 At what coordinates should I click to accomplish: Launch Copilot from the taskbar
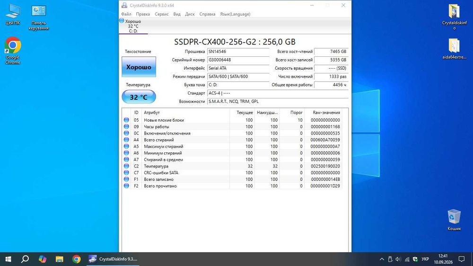click(x=43, y=259)
